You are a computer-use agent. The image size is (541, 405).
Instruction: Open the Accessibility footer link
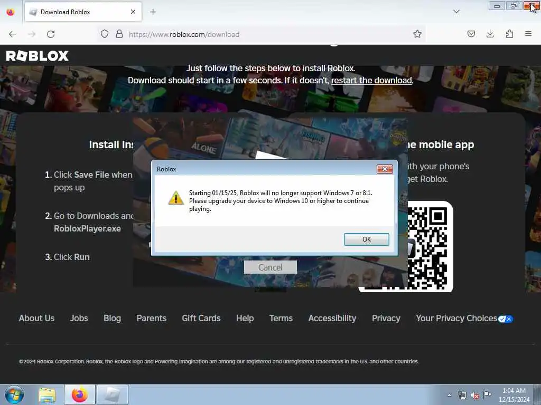point(332,318)
